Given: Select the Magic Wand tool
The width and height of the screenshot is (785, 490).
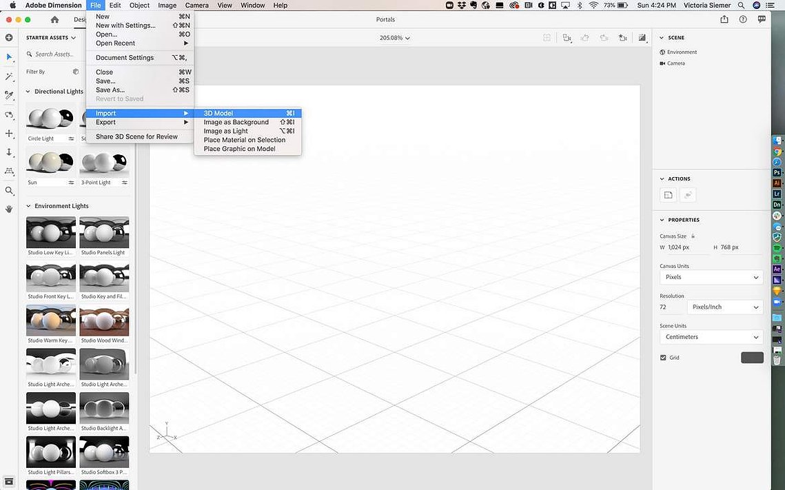Looking at the screenshot, I should coord(9,76).
